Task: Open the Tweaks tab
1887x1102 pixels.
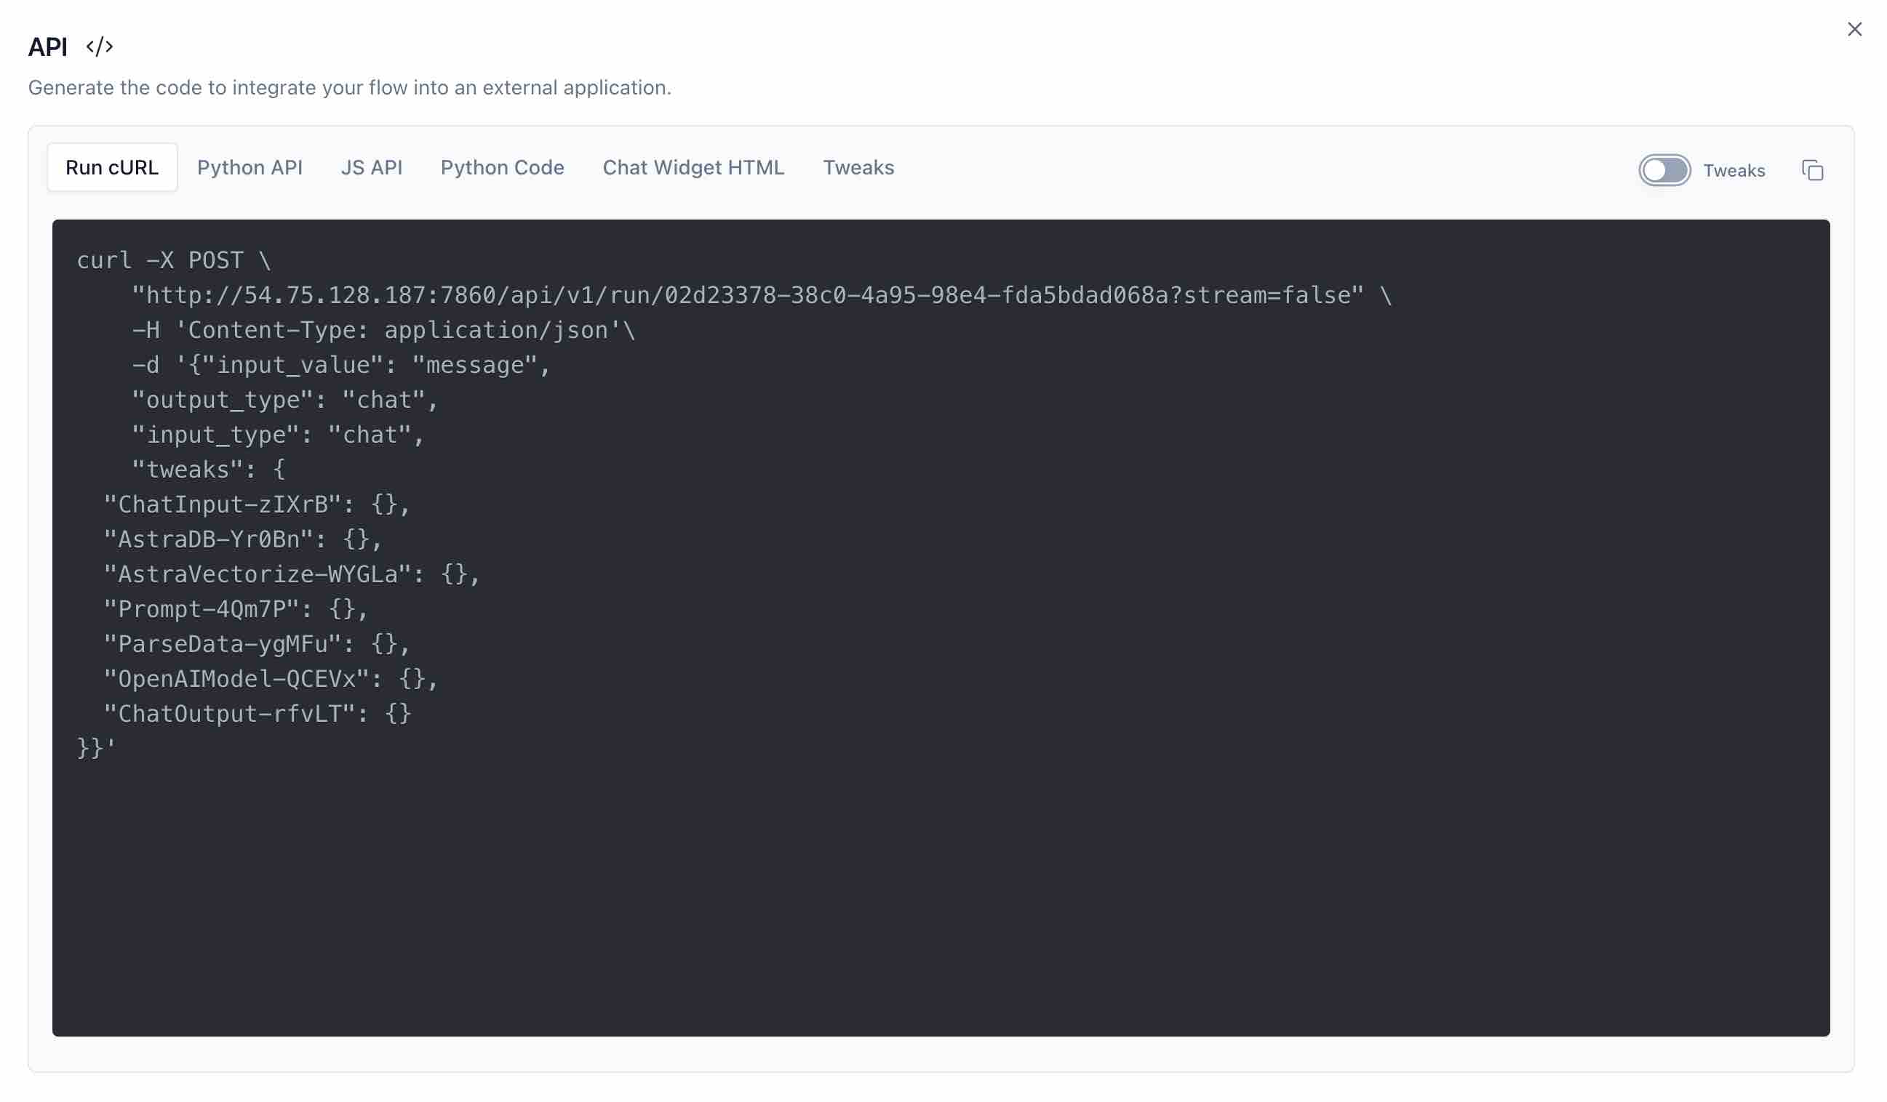Action: pyautogui.click(x=858, y=168)
